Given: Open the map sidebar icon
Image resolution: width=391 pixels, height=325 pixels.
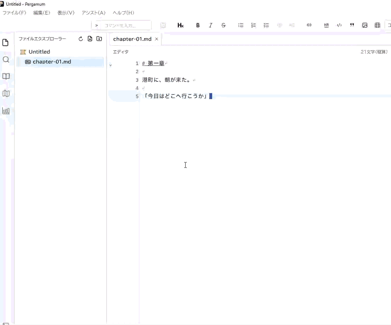Looking at the screenshot, I should pyautogui.click(x=6, y=93).
